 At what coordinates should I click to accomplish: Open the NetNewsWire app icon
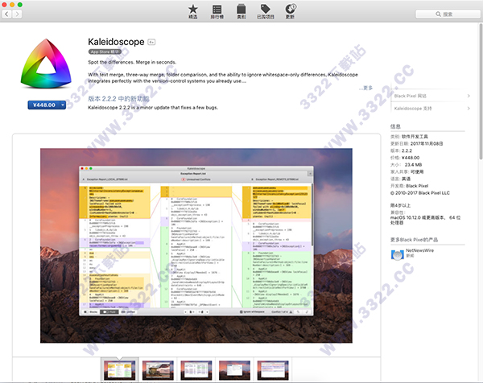tap(397, 254)
